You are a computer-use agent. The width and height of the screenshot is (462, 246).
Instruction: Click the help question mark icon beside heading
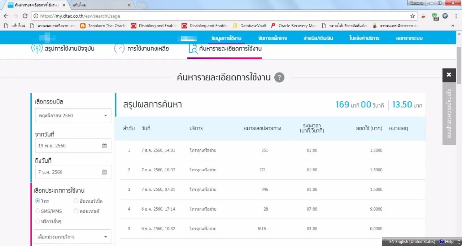click(x=279, y=78)
